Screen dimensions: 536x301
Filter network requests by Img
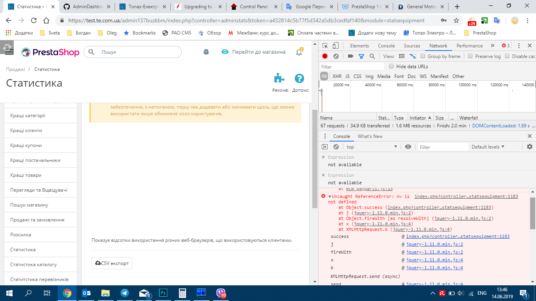click(369, 76)
